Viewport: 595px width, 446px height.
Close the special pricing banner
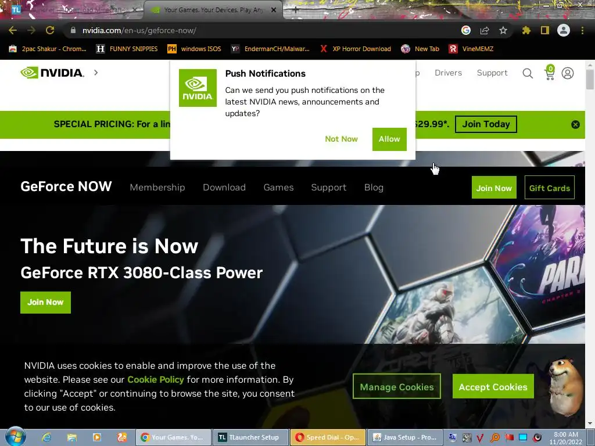click(x=575, y=124)
